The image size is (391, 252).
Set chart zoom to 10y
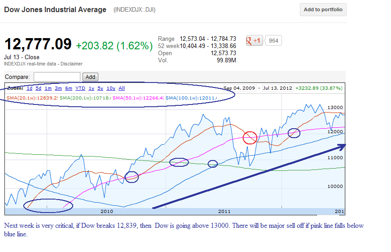111,88
